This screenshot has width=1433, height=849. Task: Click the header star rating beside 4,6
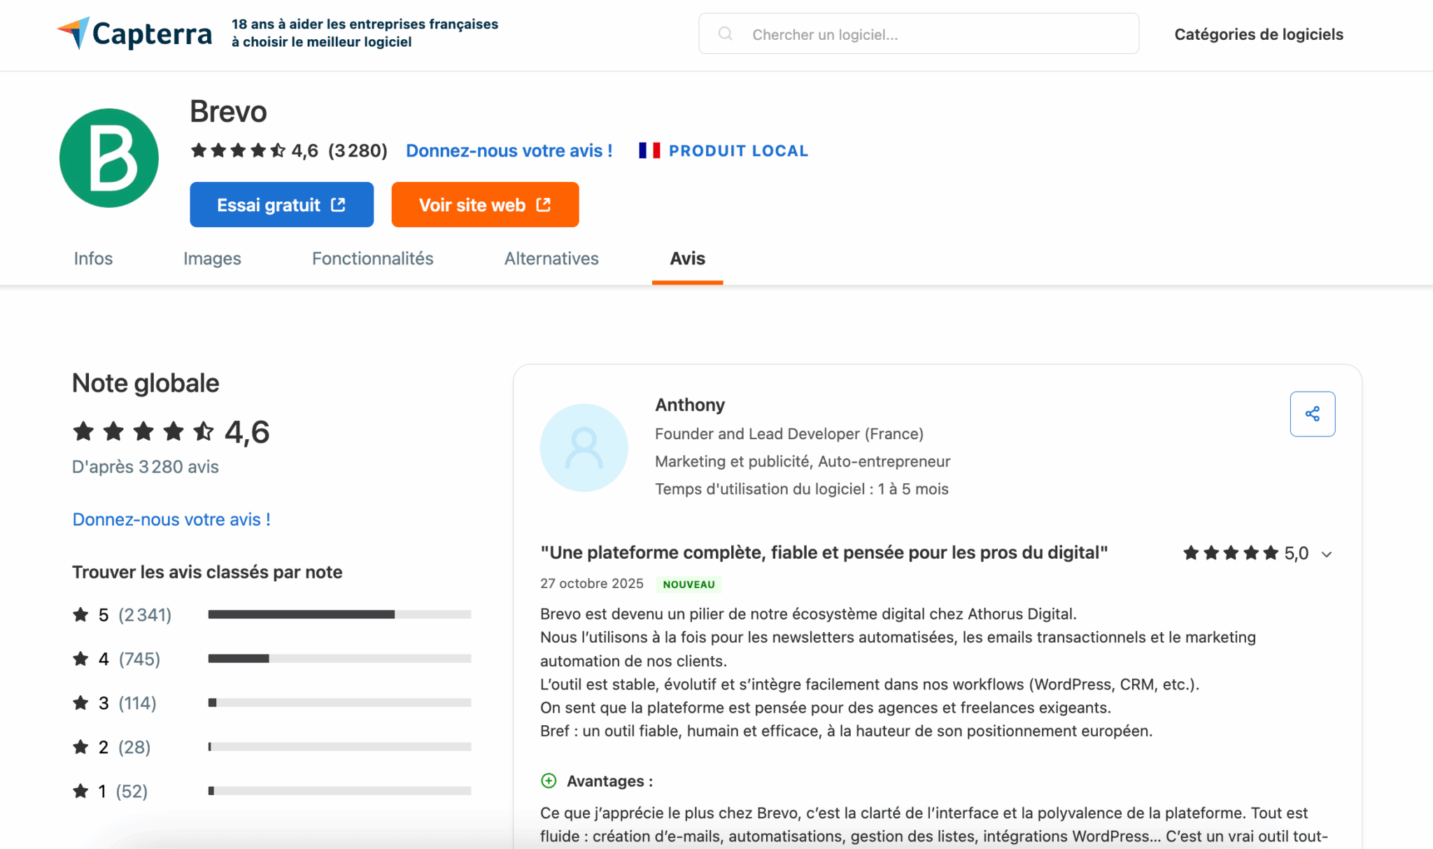click(238, 150)
